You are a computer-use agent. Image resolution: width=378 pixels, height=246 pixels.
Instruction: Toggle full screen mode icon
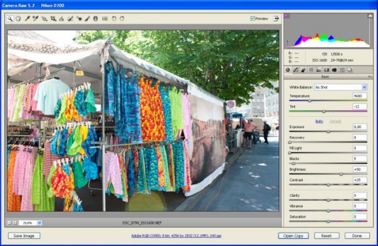click(276, 18)
